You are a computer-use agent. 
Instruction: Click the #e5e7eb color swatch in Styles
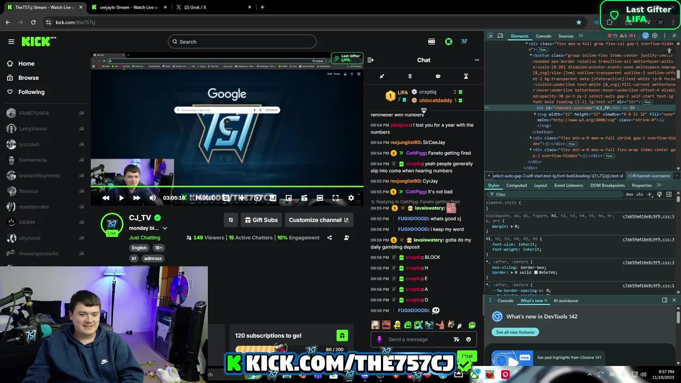tap(536, 272)
